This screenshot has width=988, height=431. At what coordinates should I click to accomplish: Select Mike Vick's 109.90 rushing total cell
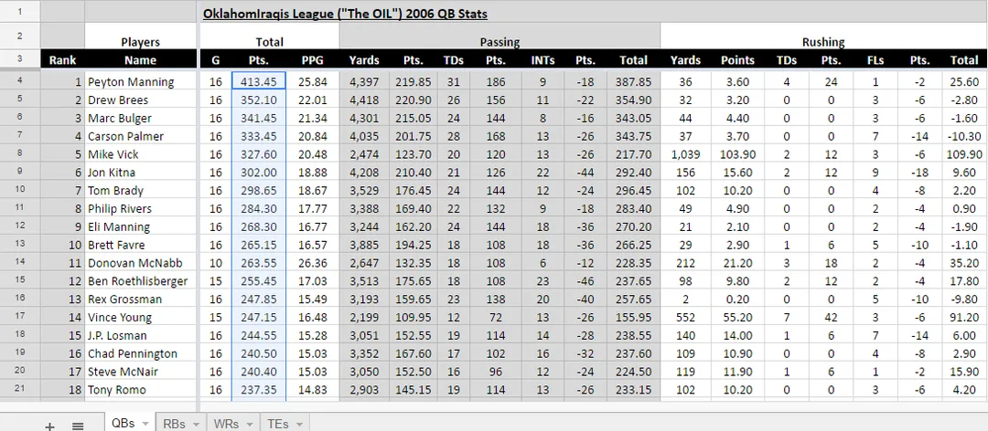pos(965,154)
